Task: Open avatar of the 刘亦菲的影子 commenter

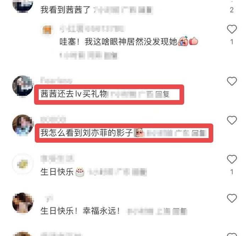Action: click(23, 125)
